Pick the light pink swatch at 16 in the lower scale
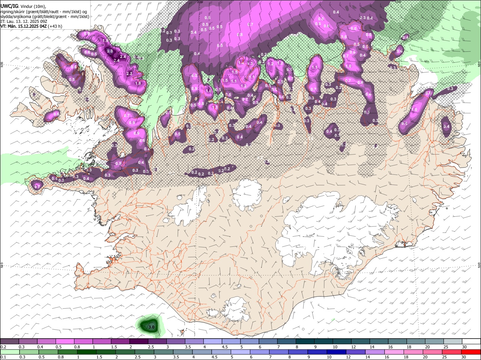Viewport: 481px width, 360px height. tap(394, 352)
